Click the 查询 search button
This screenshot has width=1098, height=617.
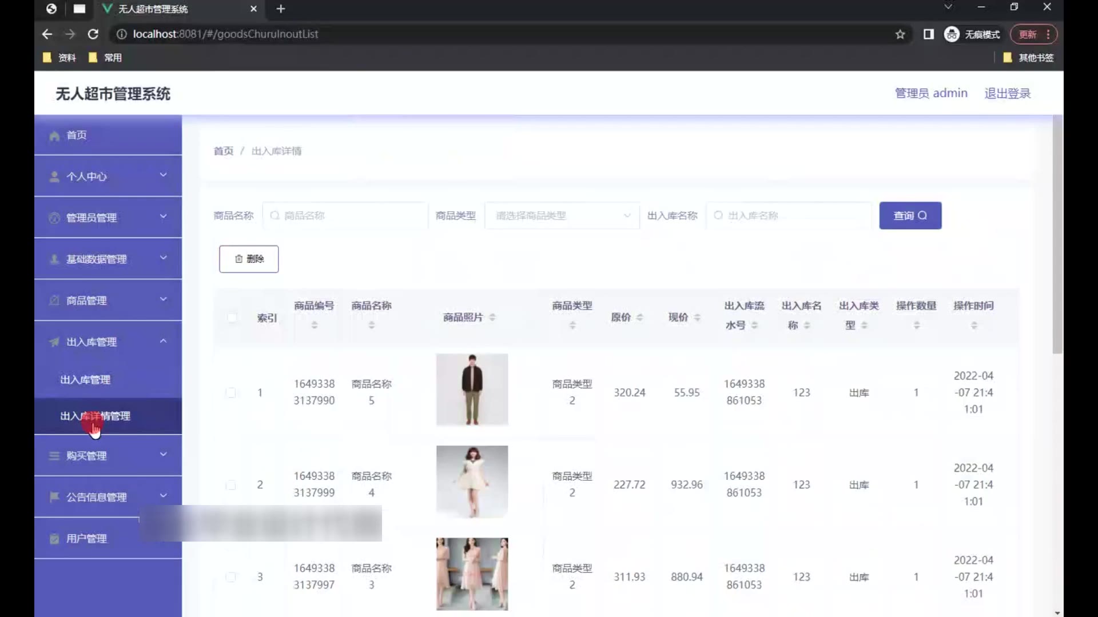(x=910, y=216)
